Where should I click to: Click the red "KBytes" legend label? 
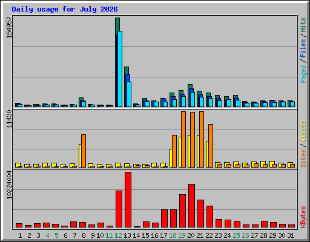[303, 217]
